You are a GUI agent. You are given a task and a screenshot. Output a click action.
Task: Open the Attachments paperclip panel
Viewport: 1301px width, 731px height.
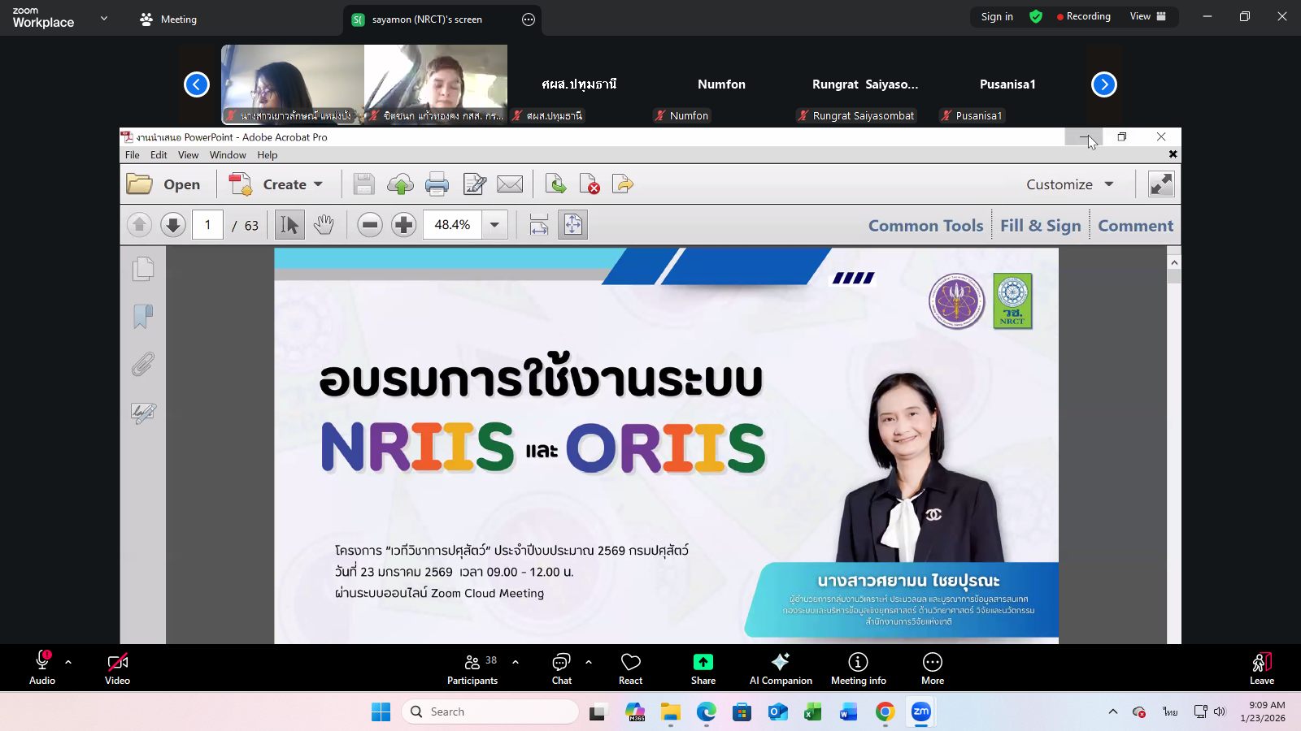(x=143, y=365)
